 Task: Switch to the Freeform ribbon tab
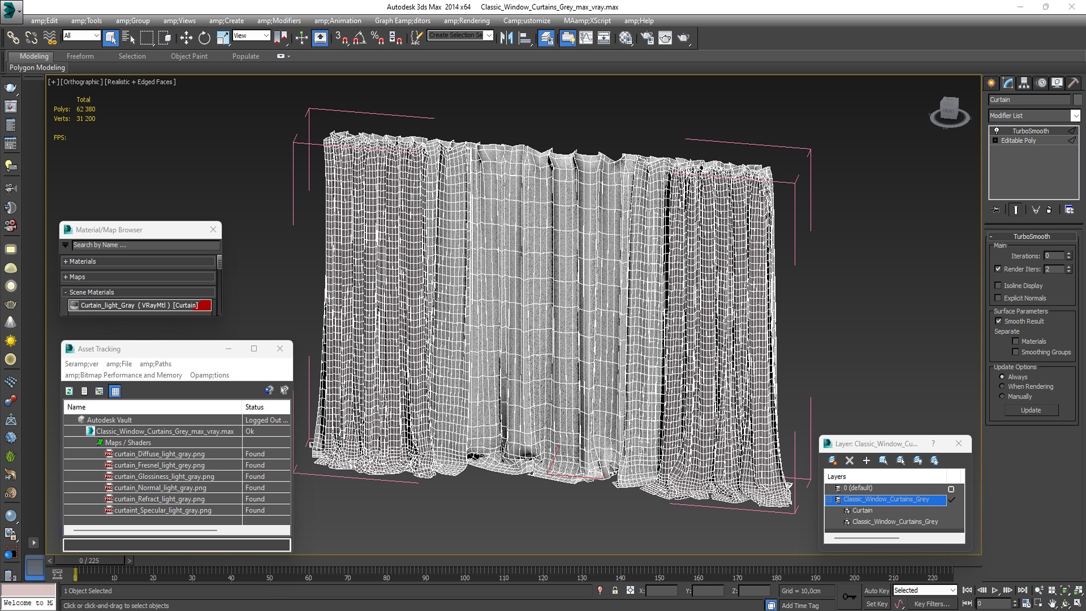coord(80,56)
